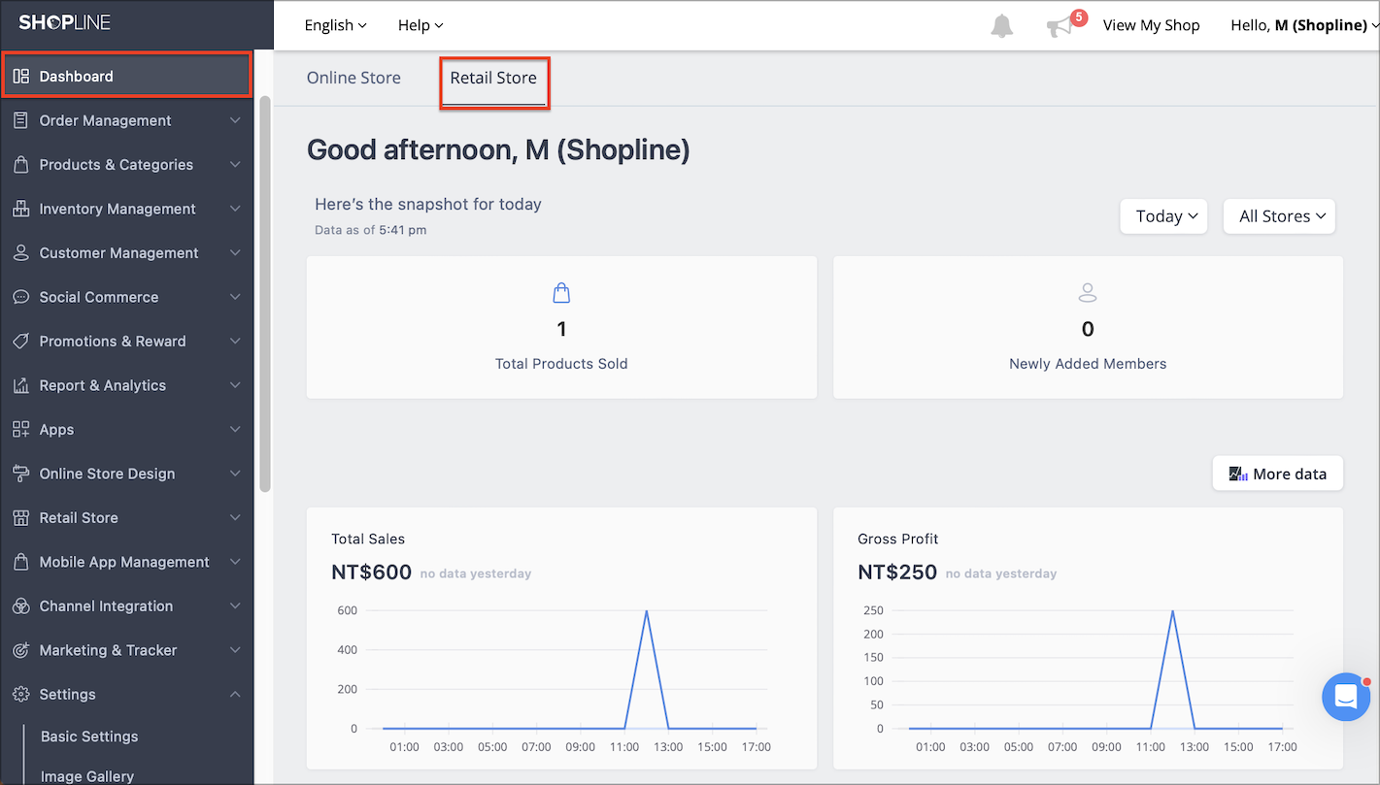The image size is (1380, 785).
Task: Click the Channel Integration icon
Action: pyautogui.click(x=20, y=606)
